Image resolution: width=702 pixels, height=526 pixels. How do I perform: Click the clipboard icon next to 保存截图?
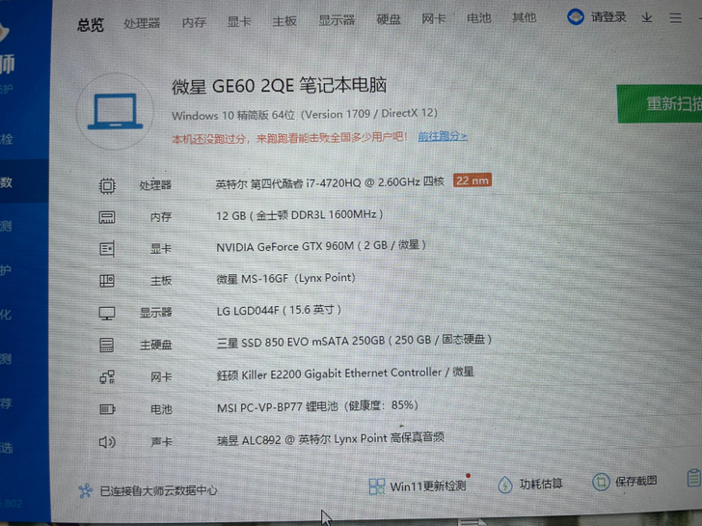[693, 478]
